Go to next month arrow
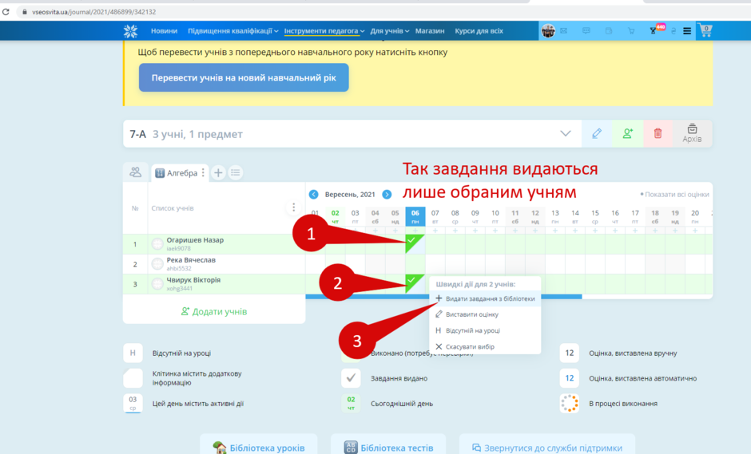 [x=387, y=194]
